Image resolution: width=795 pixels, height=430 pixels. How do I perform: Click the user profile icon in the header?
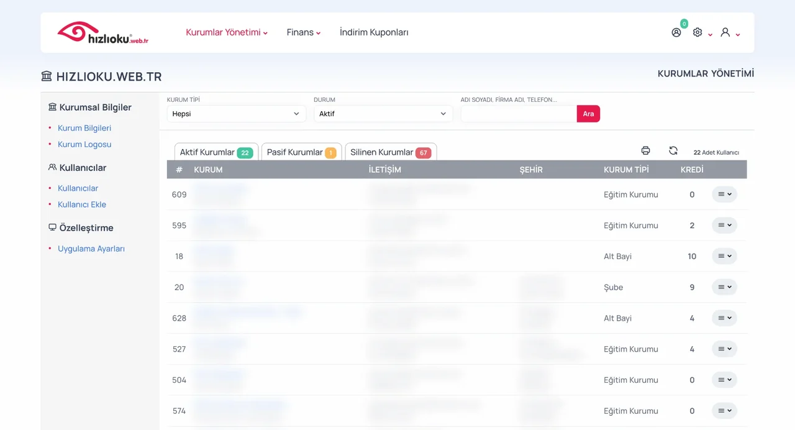pos(725,32)
